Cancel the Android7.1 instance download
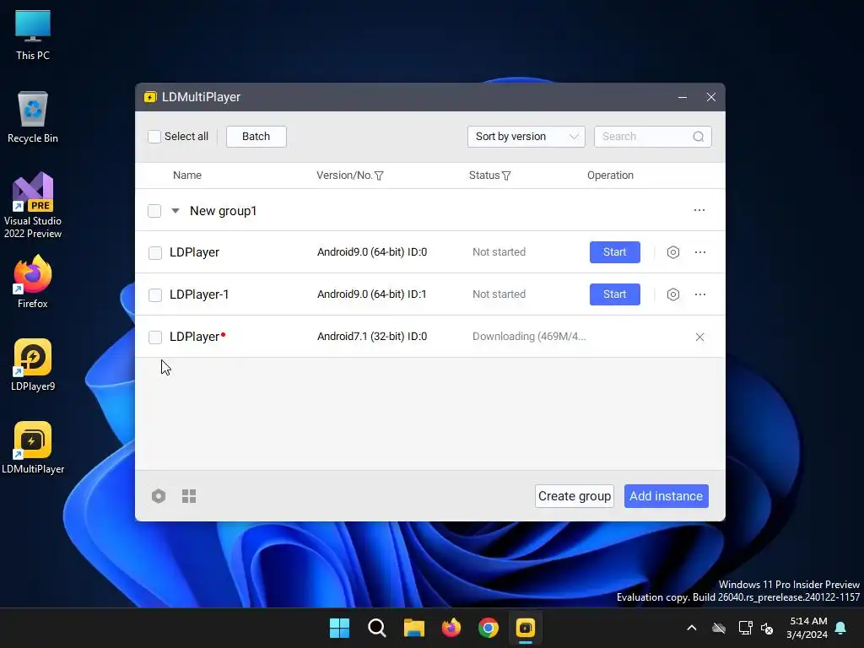This screenshot has height=648, width=864. point(699,337)
